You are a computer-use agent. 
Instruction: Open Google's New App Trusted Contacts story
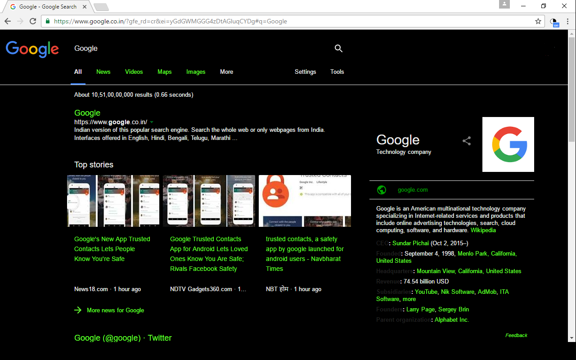coord(112,249)
